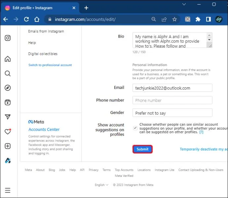The image size is (228, 198).
Task: Create new post with plus icon
Action: (8, 146)
